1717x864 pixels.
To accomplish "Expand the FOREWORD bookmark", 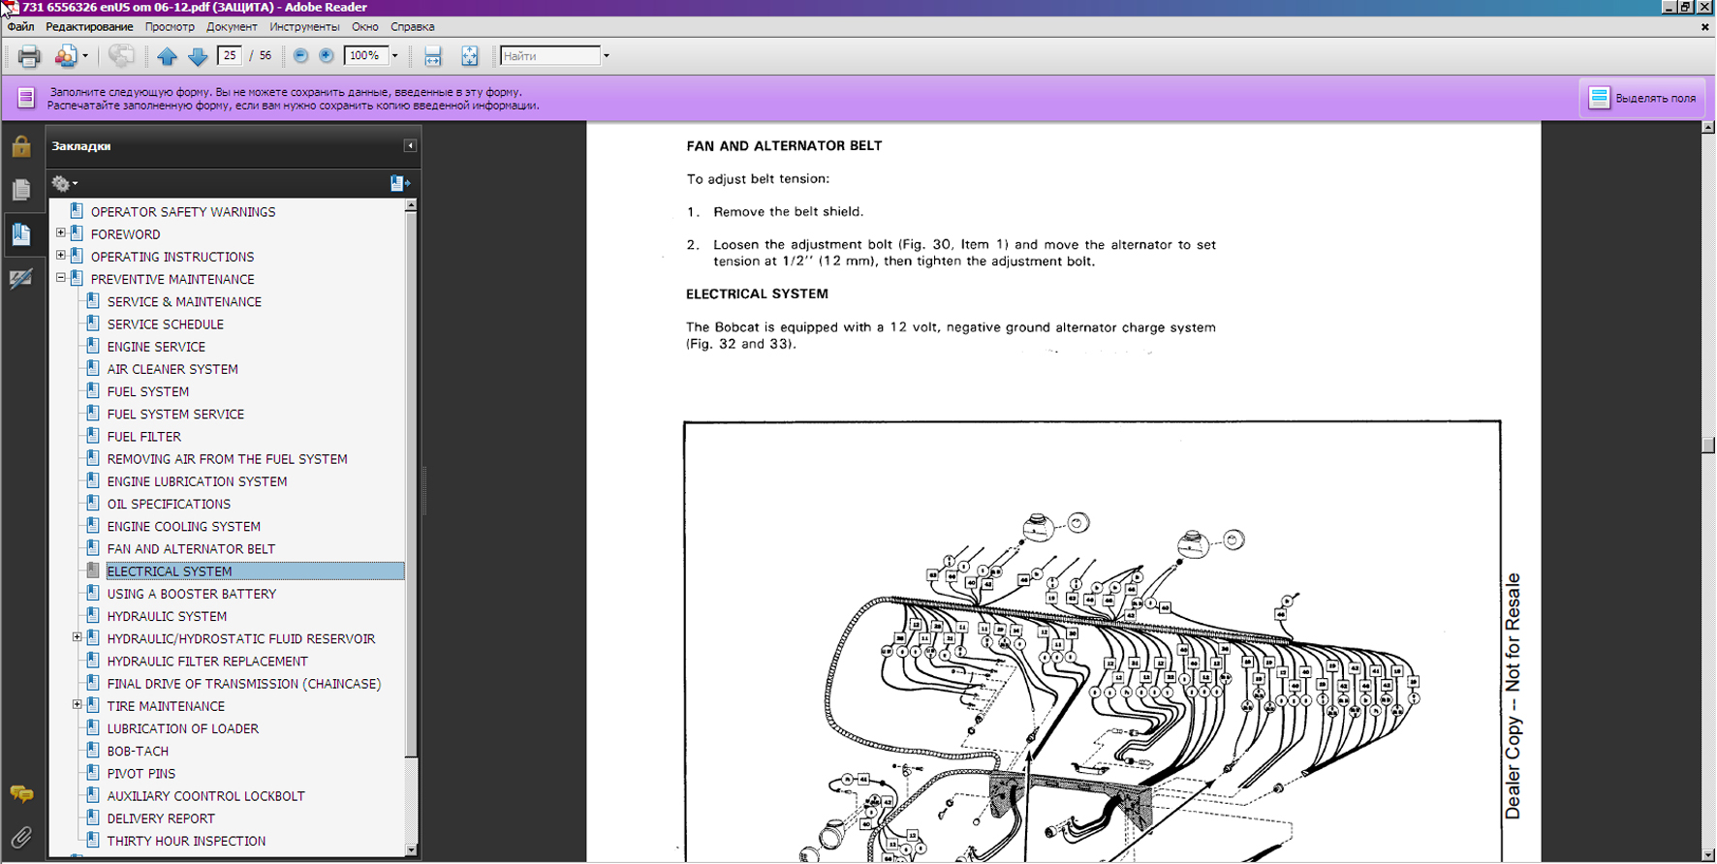I will tap(61, 233).
